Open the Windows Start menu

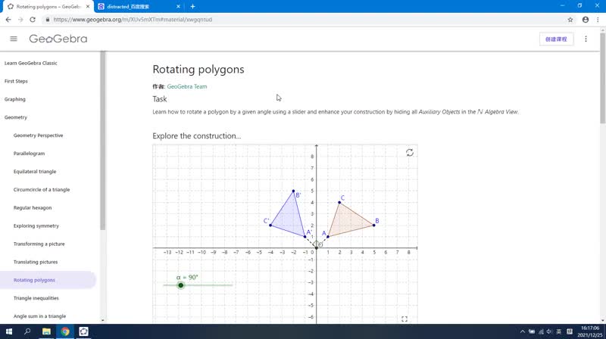coord(9,331)
